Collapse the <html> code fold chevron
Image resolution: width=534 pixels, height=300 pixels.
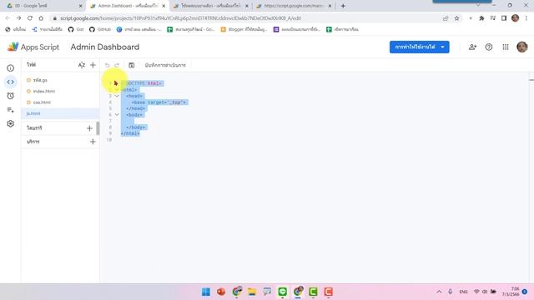click(117, 90)
